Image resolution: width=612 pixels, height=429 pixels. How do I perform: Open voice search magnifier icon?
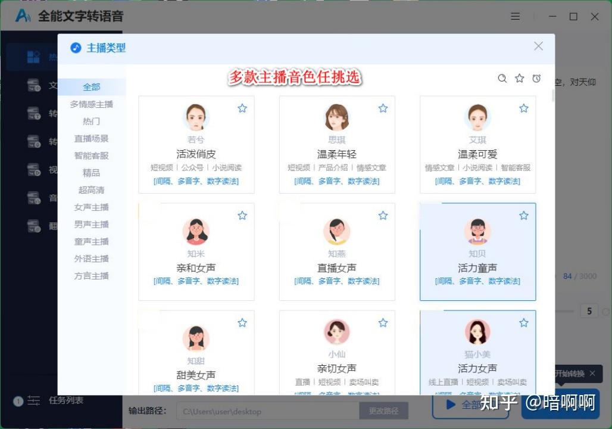[502, 79]
